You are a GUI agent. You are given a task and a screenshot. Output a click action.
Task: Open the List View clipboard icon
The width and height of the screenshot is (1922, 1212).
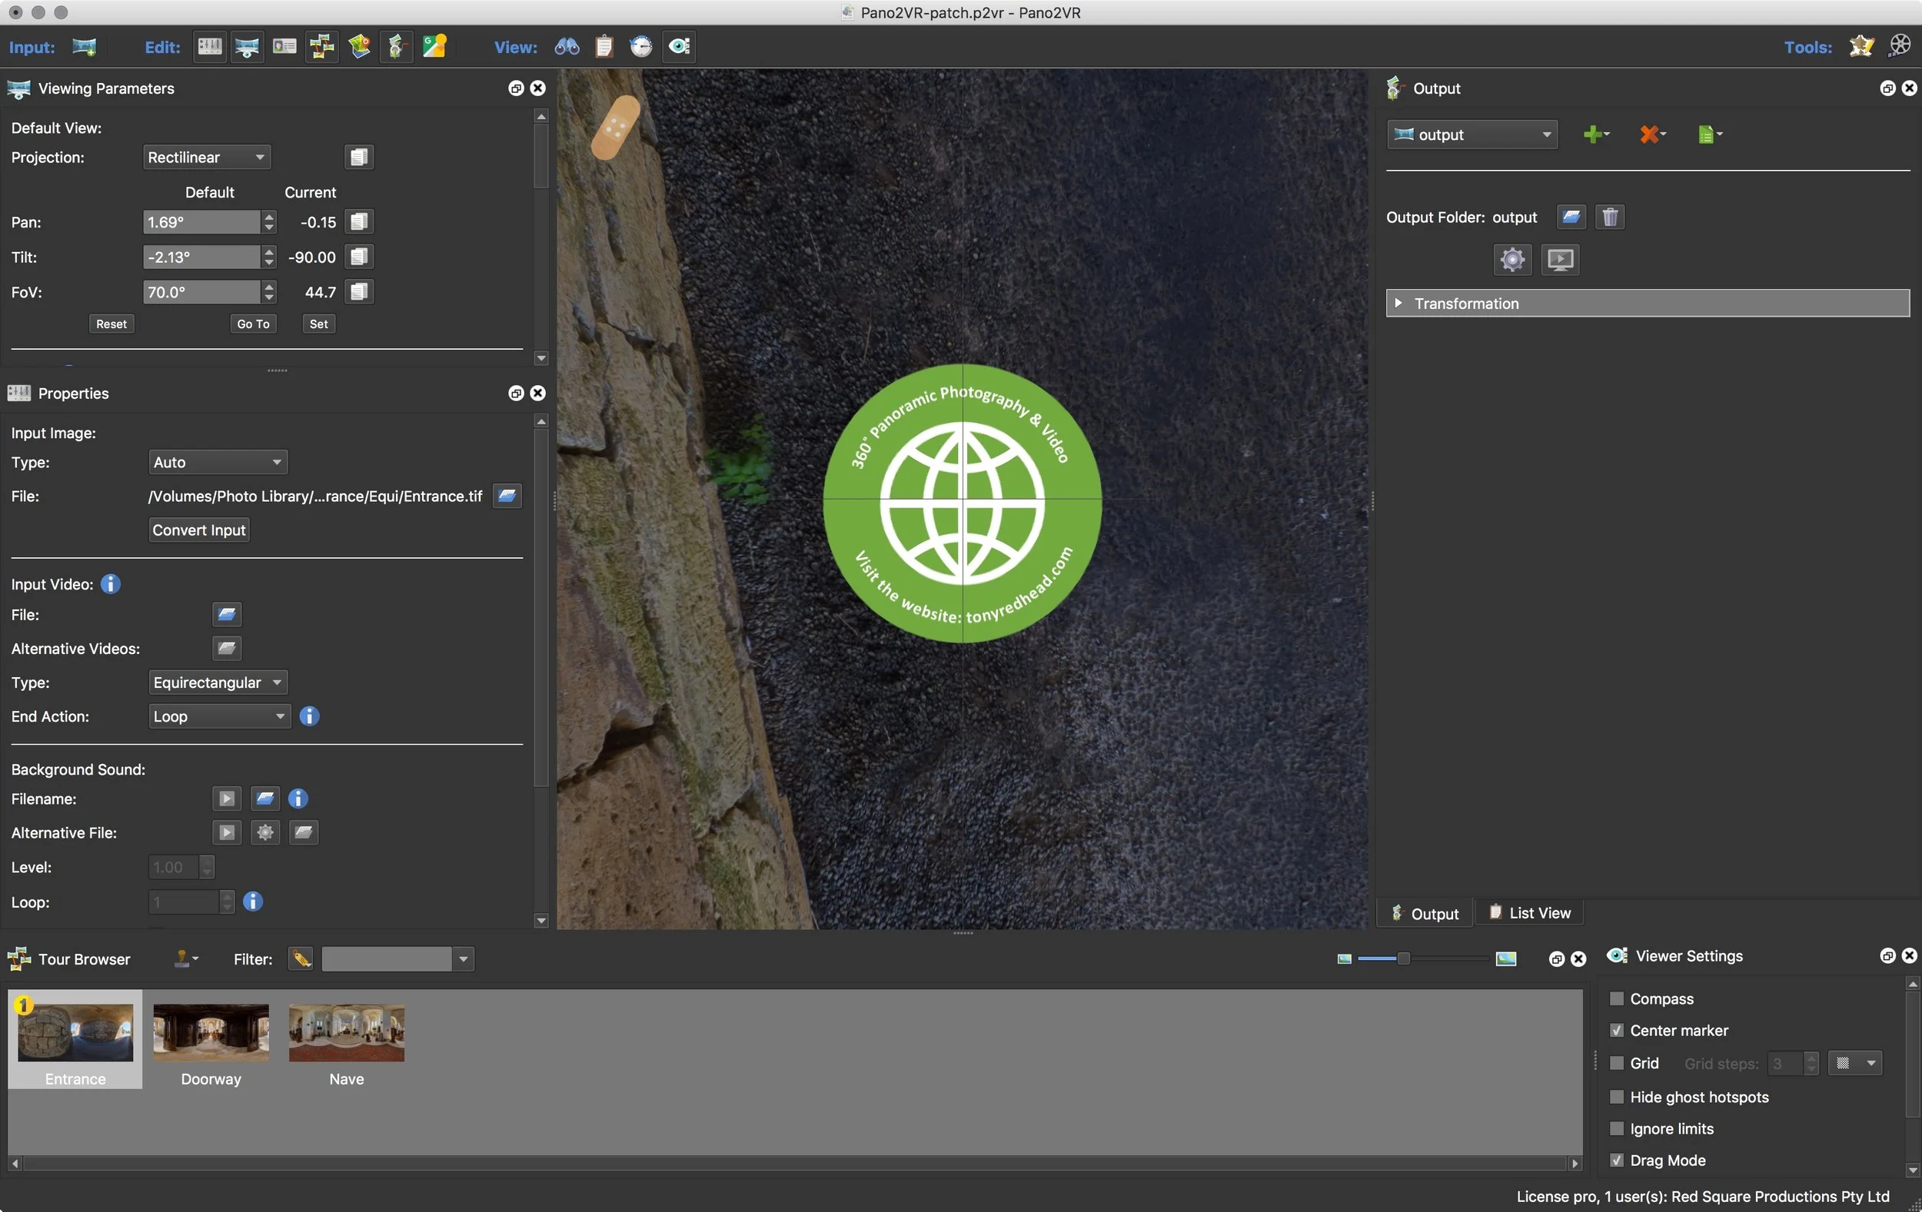[604, 46]
